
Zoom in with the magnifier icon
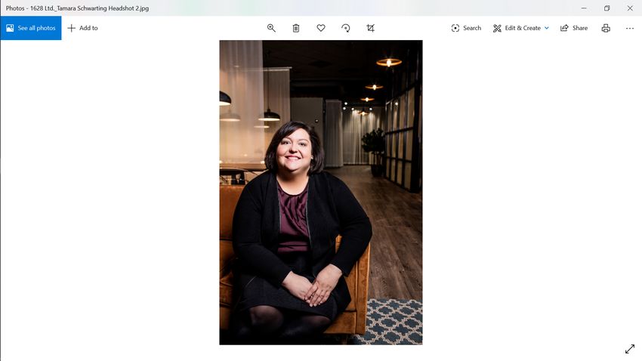[271, 28]
